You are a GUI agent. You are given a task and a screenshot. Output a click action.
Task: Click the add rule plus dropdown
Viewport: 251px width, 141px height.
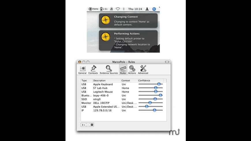point(83,125)
